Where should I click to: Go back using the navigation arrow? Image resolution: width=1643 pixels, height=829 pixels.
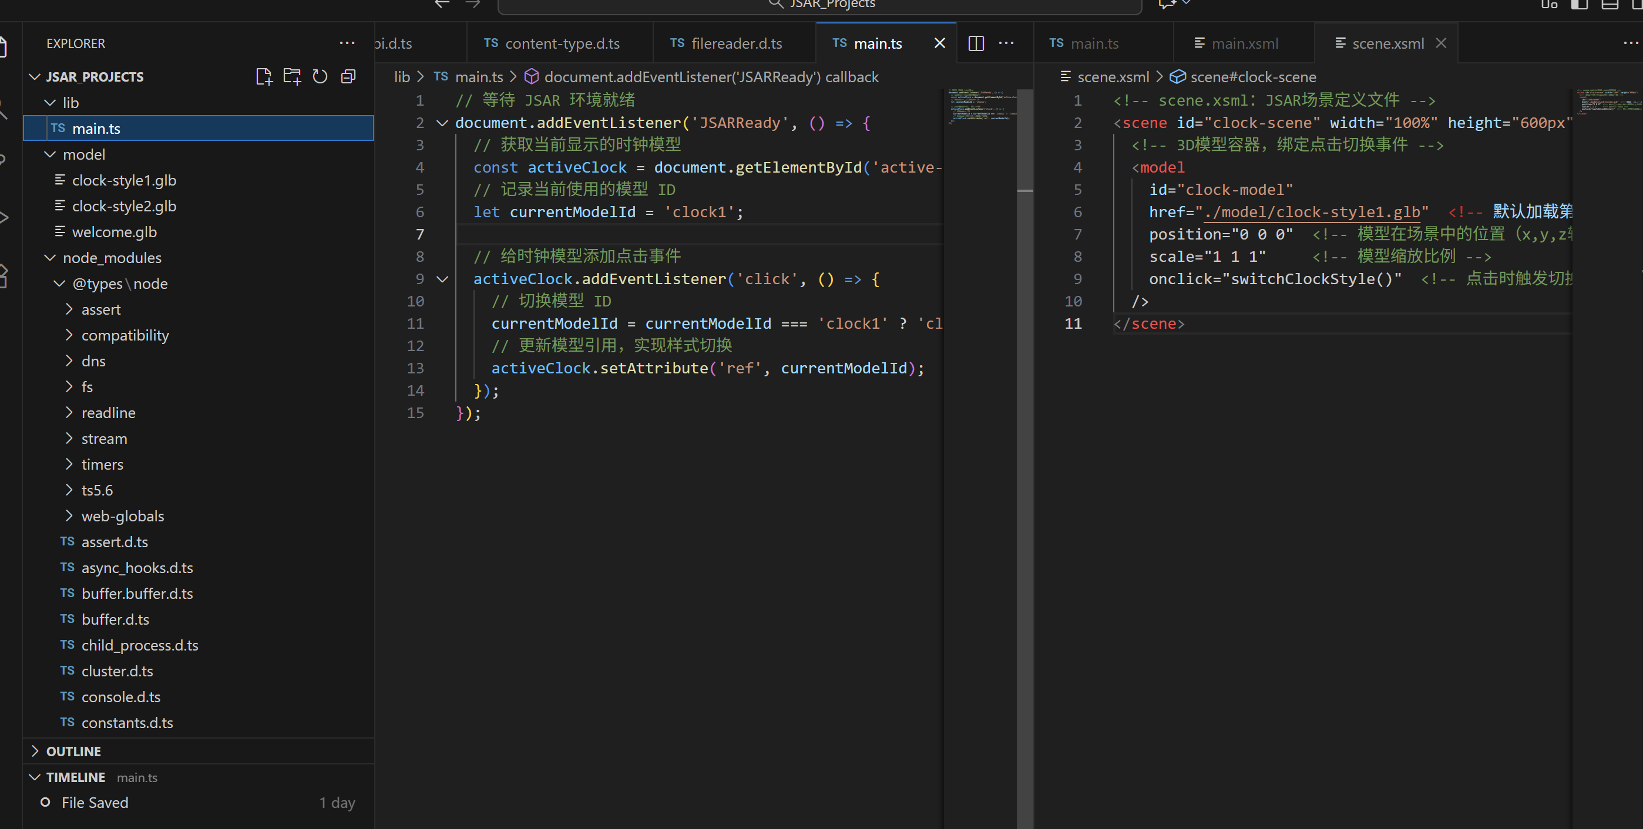pos(442,4)
